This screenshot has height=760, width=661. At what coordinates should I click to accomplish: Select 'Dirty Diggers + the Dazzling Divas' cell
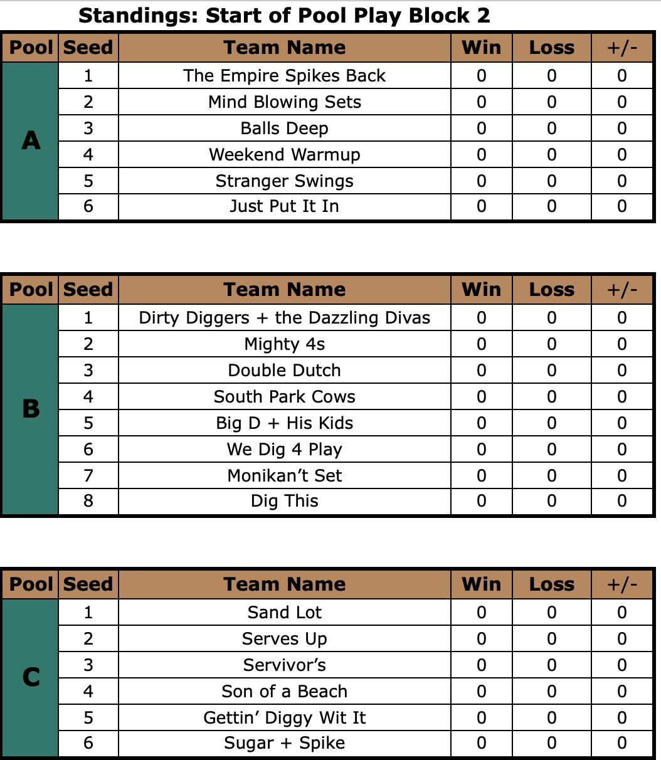[x=284, y=318]
